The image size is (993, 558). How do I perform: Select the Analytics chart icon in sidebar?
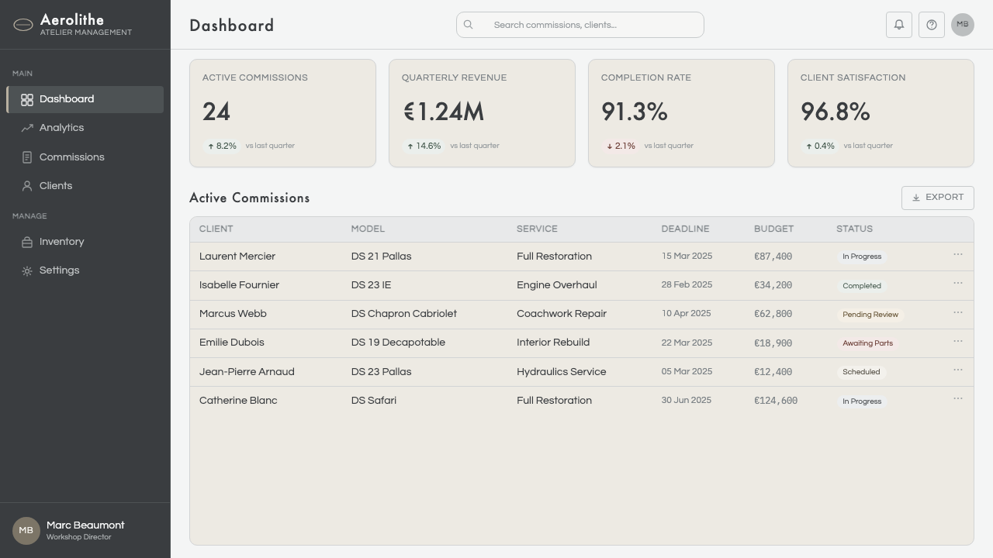pos(27,128)
